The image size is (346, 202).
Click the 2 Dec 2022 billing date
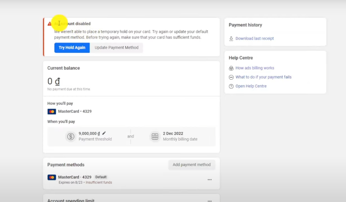(x=173, y=133)
